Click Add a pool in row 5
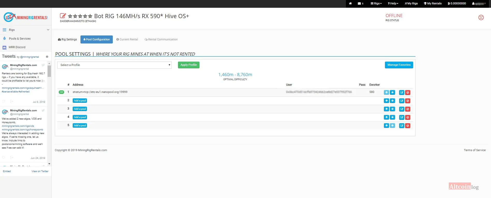 click(x=80, y=126)
